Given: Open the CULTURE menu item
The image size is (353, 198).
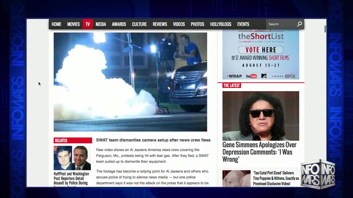Looking at the screenshot, I should pyautogui.click(x=139, y=24).
